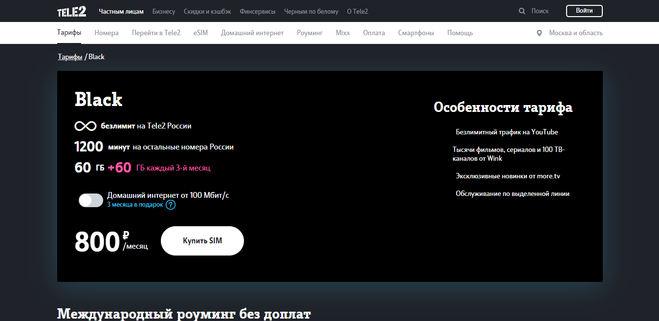Click the Войти login button
This screenshot has width=659, height=321.
pyautogui.click(x=584, y=11)
